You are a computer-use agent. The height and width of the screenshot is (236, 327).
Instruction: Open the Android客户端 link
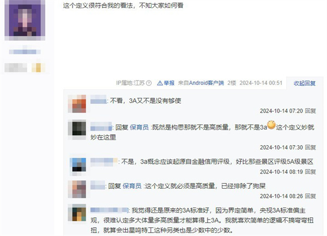pyautogui.click(x=206, y=83)
